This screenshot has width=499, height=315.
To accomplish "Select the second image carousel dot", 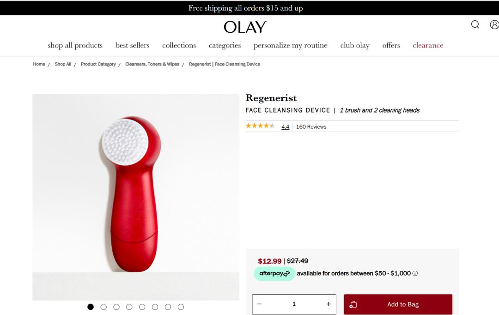I will click(x=103, y=307).
